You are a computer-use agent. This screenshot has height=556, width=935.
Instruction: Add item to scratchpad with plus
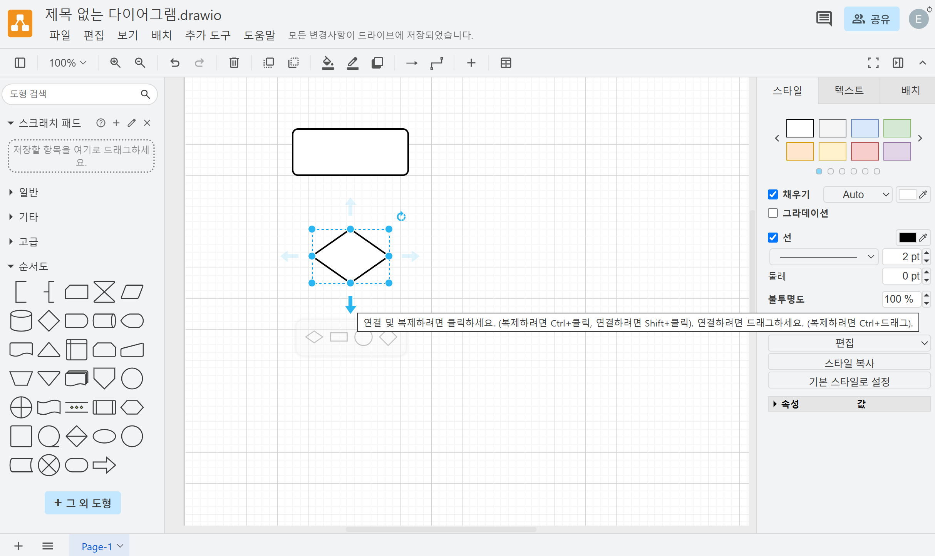(x=116, y=123)
